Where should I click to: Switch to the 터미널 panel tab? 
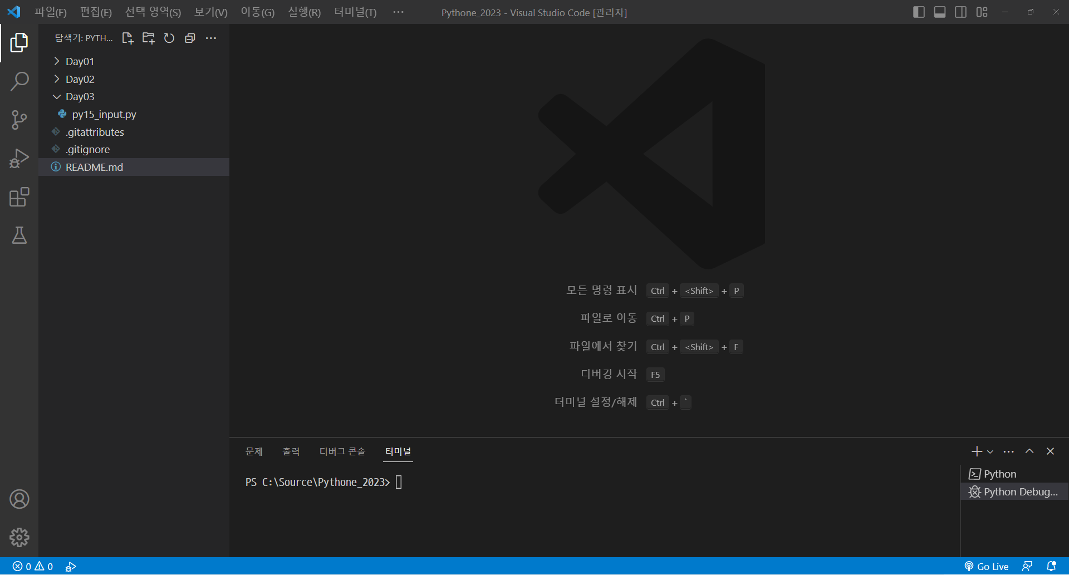(x=398, y=451)
